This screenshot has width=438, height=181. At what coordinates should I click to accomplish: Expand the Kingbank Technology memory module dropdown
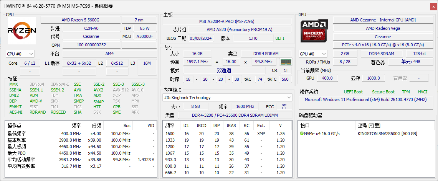227,98
